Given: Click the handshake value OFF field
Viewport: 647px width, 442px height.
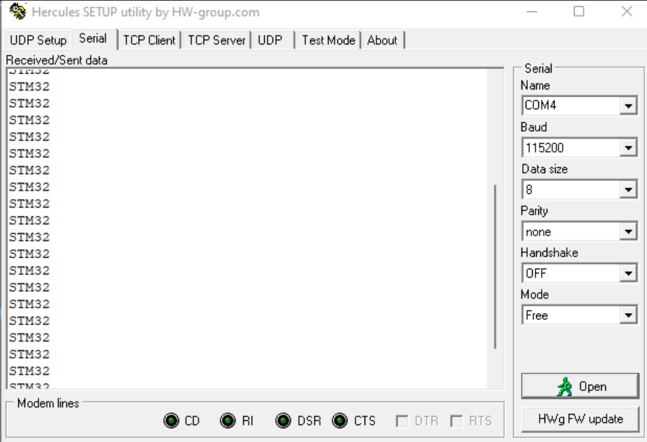Looking at the screenshot, I should (571, 273).
